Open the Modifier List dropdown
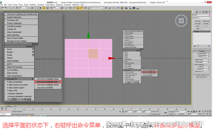This screenshot has height=129, width=213. (202, 18)
